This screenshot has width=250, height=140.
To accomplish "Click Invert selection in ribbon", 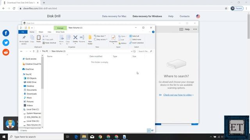I will pyautogui.click(x=136, y=43).
